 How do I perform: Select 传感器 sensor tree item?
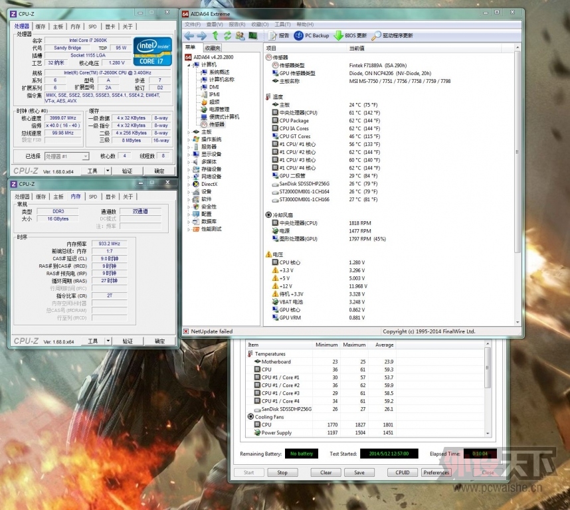pos(213,124)
